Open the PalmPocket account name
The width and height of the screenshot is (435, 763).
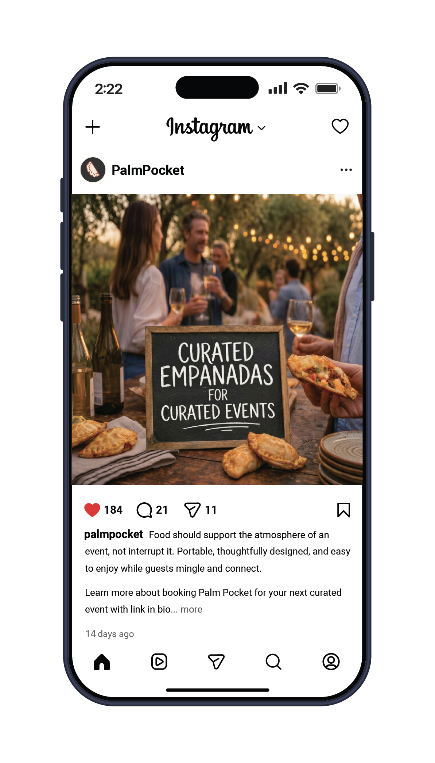pyautogui.click(x=148, y=170)
